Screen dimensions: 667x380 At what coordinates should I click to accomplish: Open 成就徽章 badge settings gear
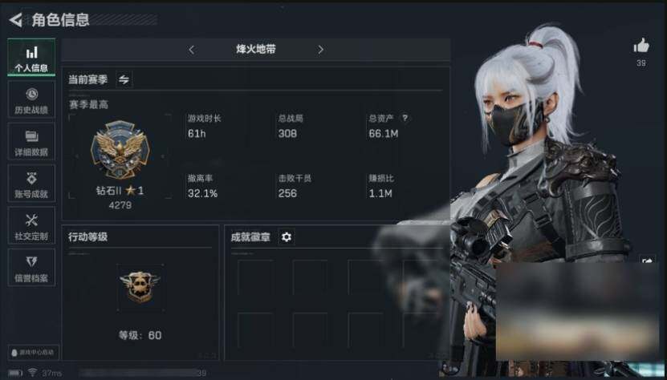(287, 236)
